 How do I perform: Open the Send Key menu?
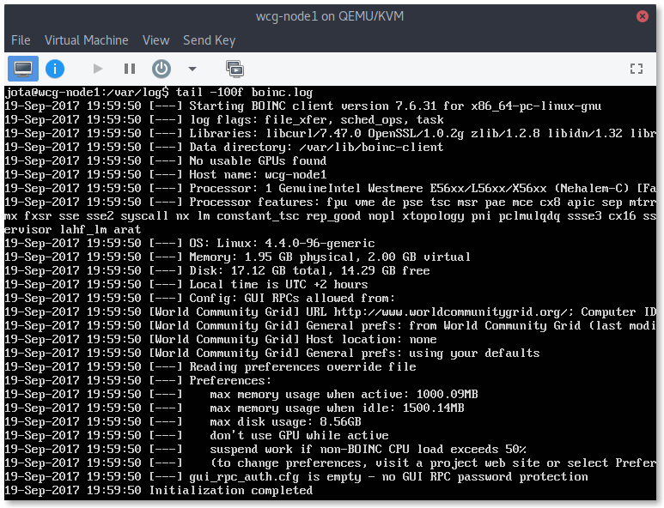(210, 40)
